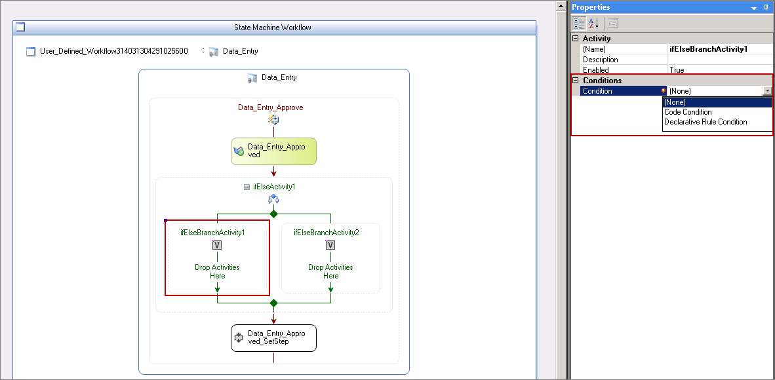The height and width of the screenshot is (380, 775).
Task: Click the validation icon under ifElseBranchActivity1
Action: [x=218, y=245]
